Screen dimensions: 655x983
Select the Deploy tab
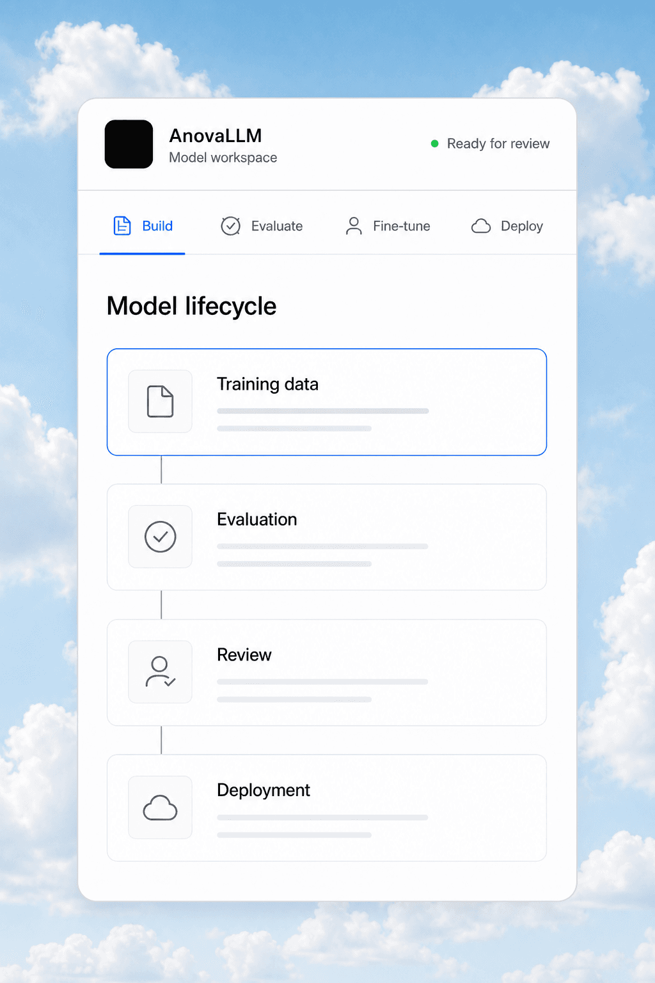click(x=507, y=226)
